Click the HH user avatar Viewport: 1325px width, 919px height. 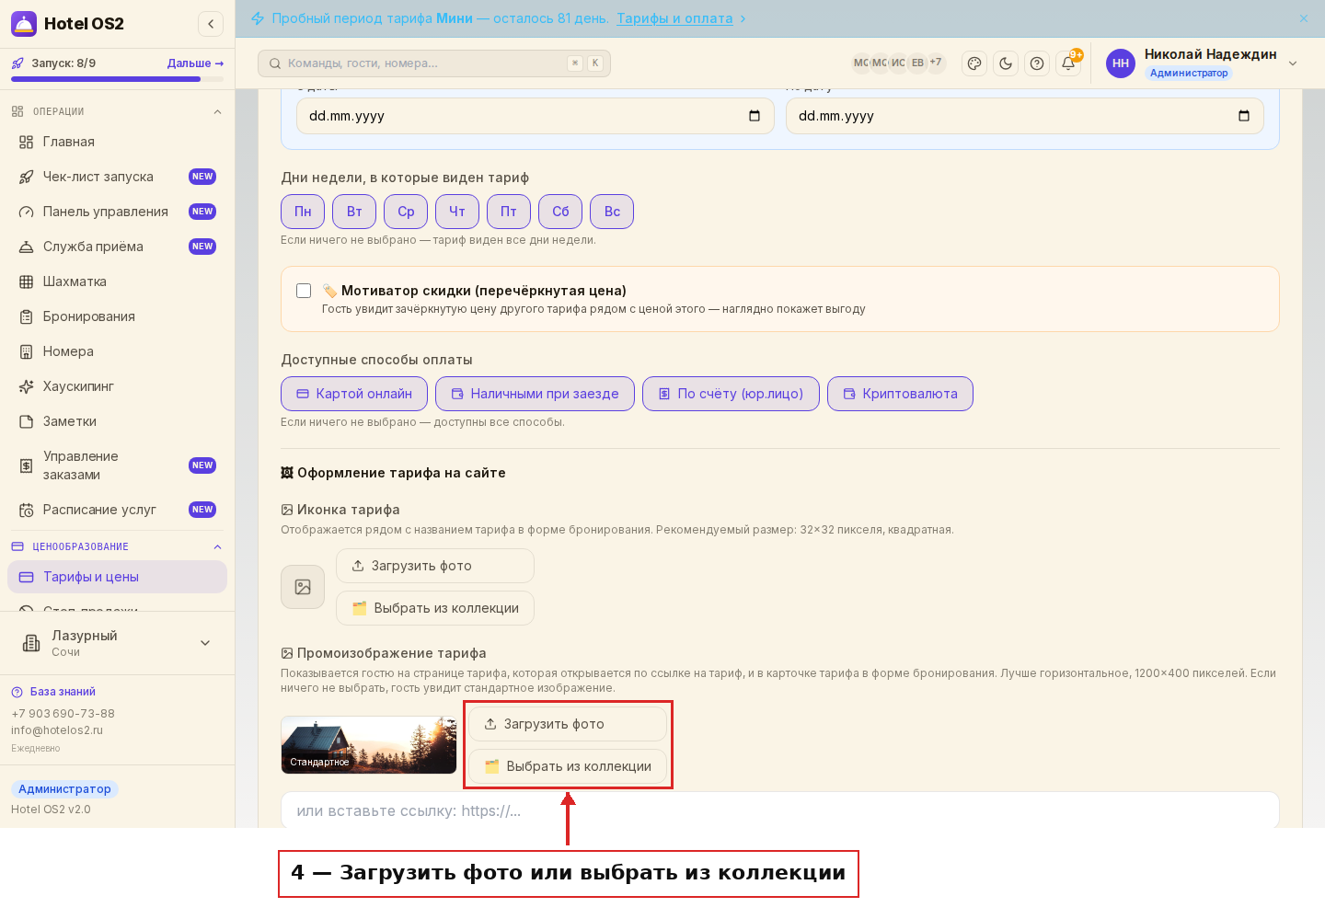click(x=1121, y=63)
